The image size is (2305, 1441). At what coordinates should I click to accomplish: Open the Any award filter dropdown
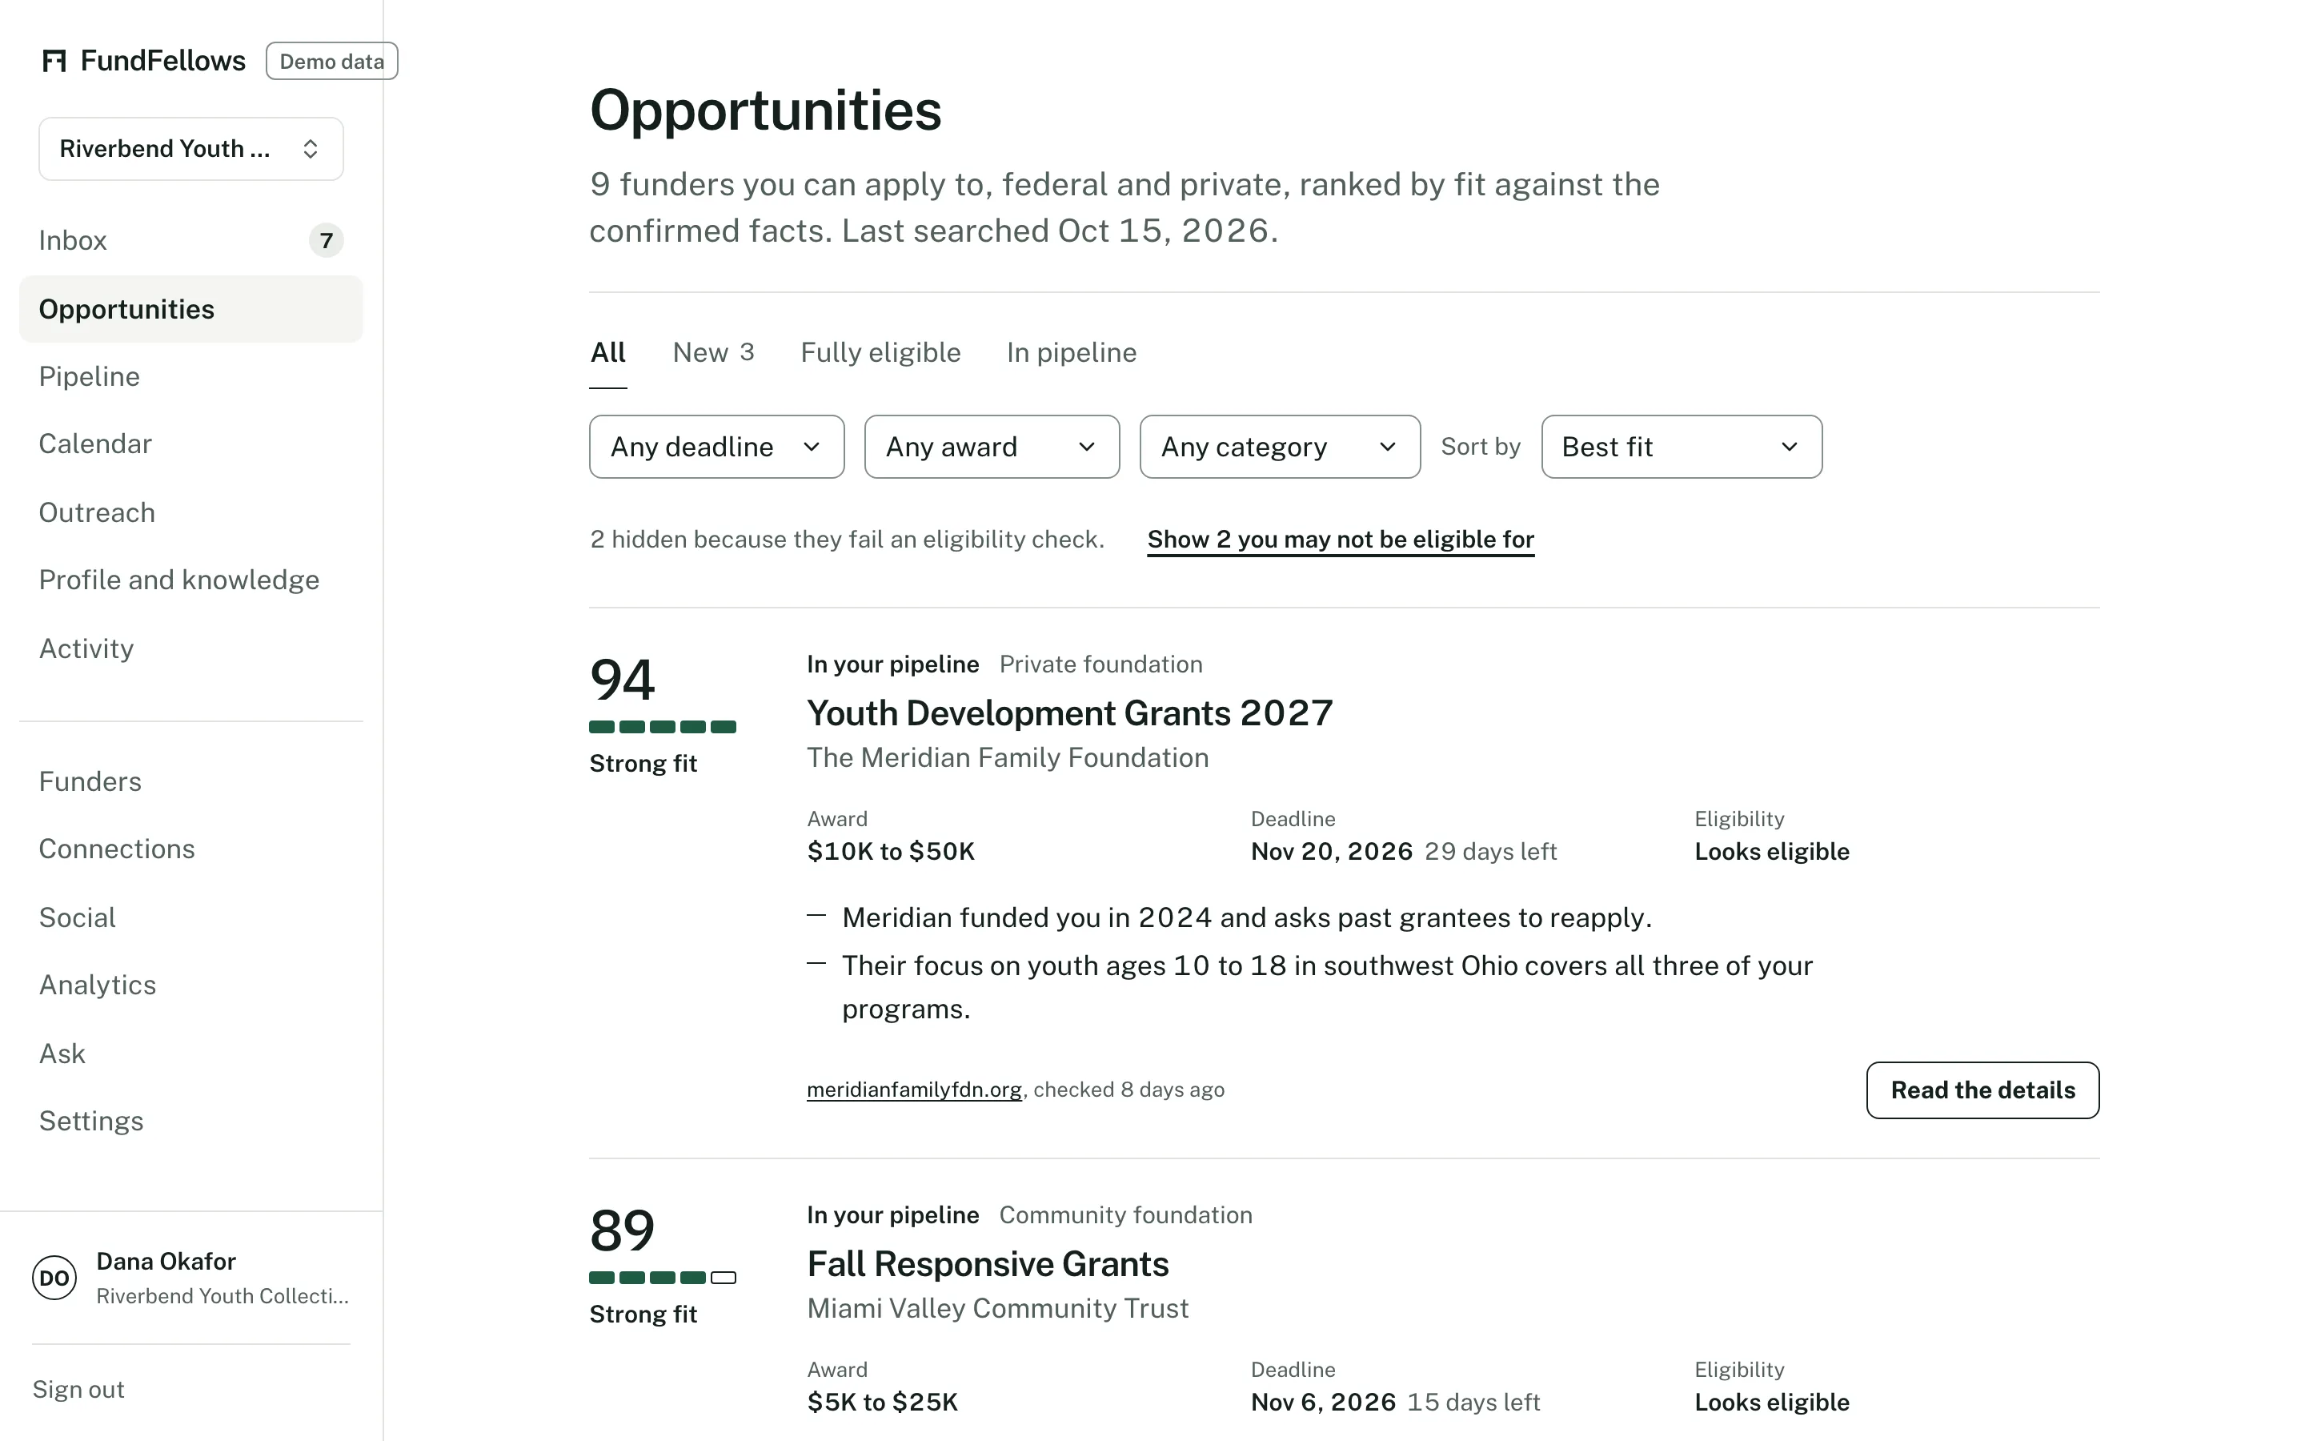[x=992, y=447]
